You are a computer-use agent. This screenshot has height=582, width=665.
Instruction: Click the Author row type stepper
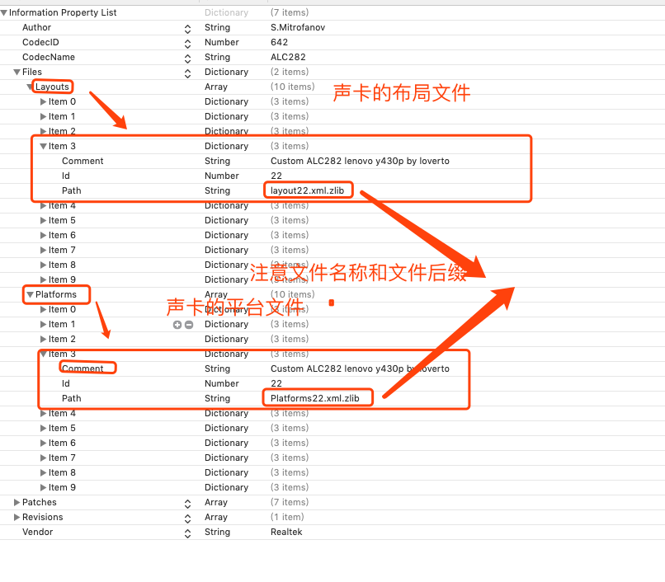187,27
